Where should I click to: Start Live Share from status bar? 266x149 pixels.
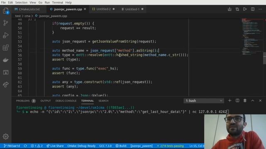55,146
